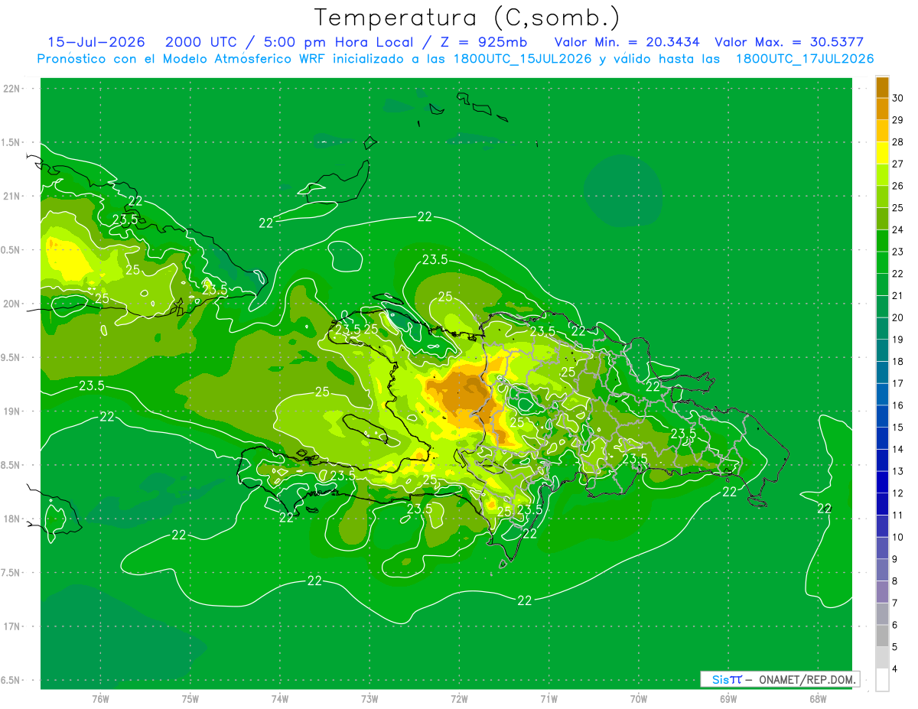Click the legend value "10"
The image size is (918, 709).
pyautogui.click(x=898, y=538)
